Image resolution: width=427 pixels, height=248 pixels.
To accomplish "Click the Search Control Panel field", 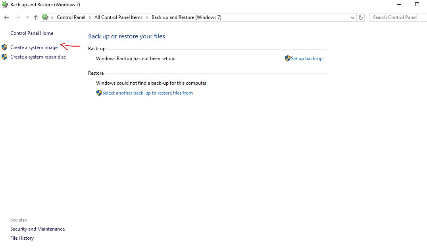I will [398, 17].
